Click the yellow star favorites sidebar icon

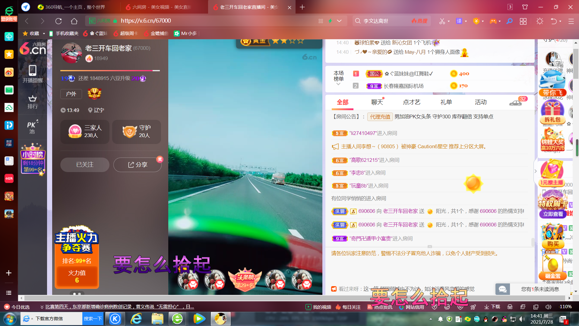click(9, 55)
